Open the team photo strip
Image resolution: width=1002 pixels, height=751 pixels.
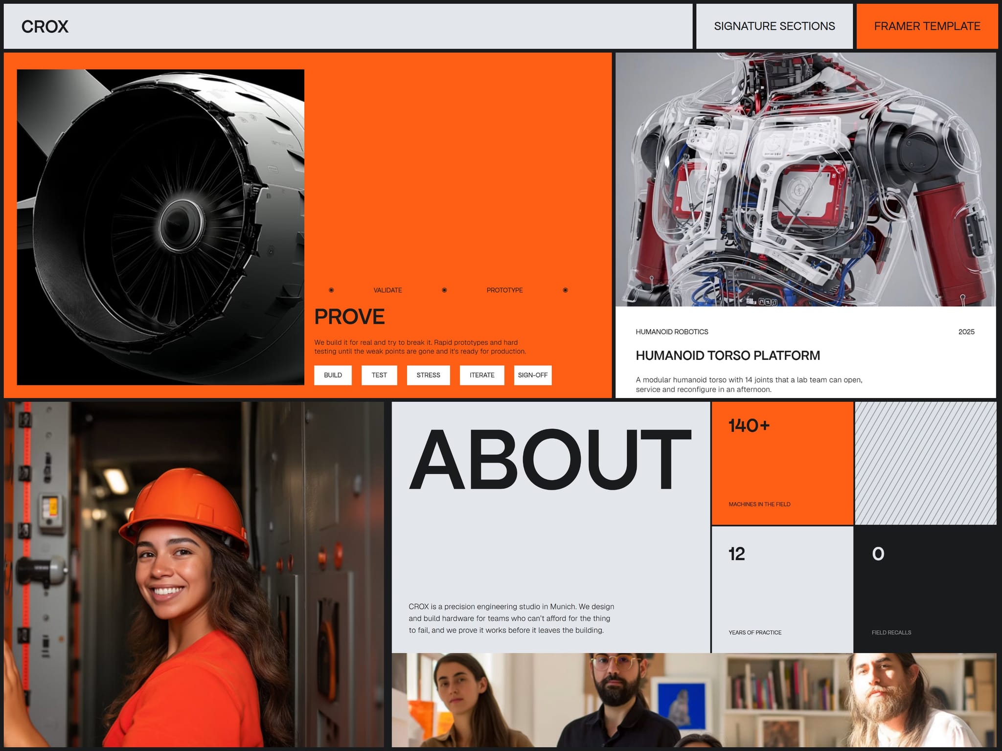tap(694, 700)
